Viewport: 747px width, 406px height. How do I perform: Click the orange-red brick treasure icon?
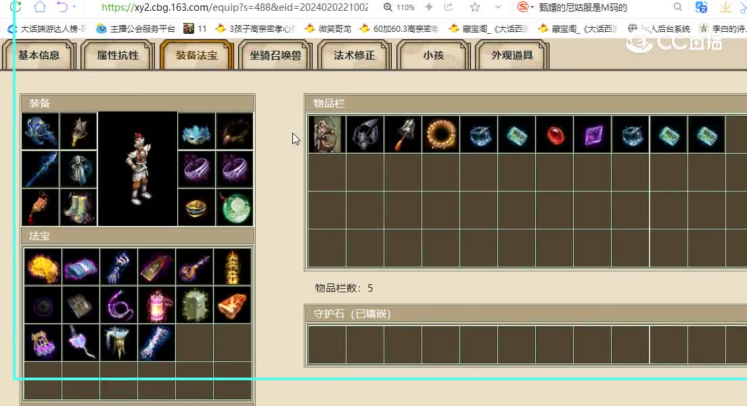click(x=233, y=305)
